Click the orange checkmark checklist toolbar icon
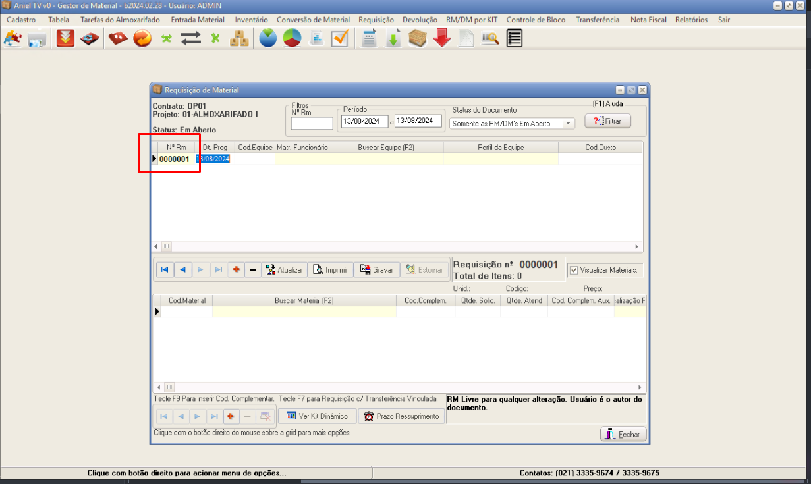Viewport: 811px width, 484px height. click(x=339, y=39)
